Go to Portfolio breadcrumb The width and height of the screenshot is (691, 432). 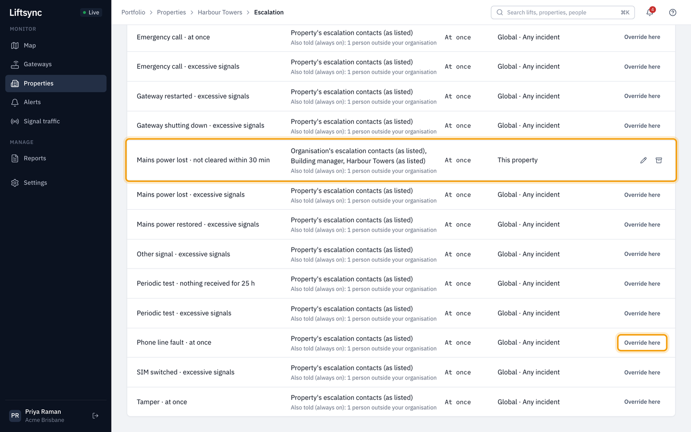[133, 12]
